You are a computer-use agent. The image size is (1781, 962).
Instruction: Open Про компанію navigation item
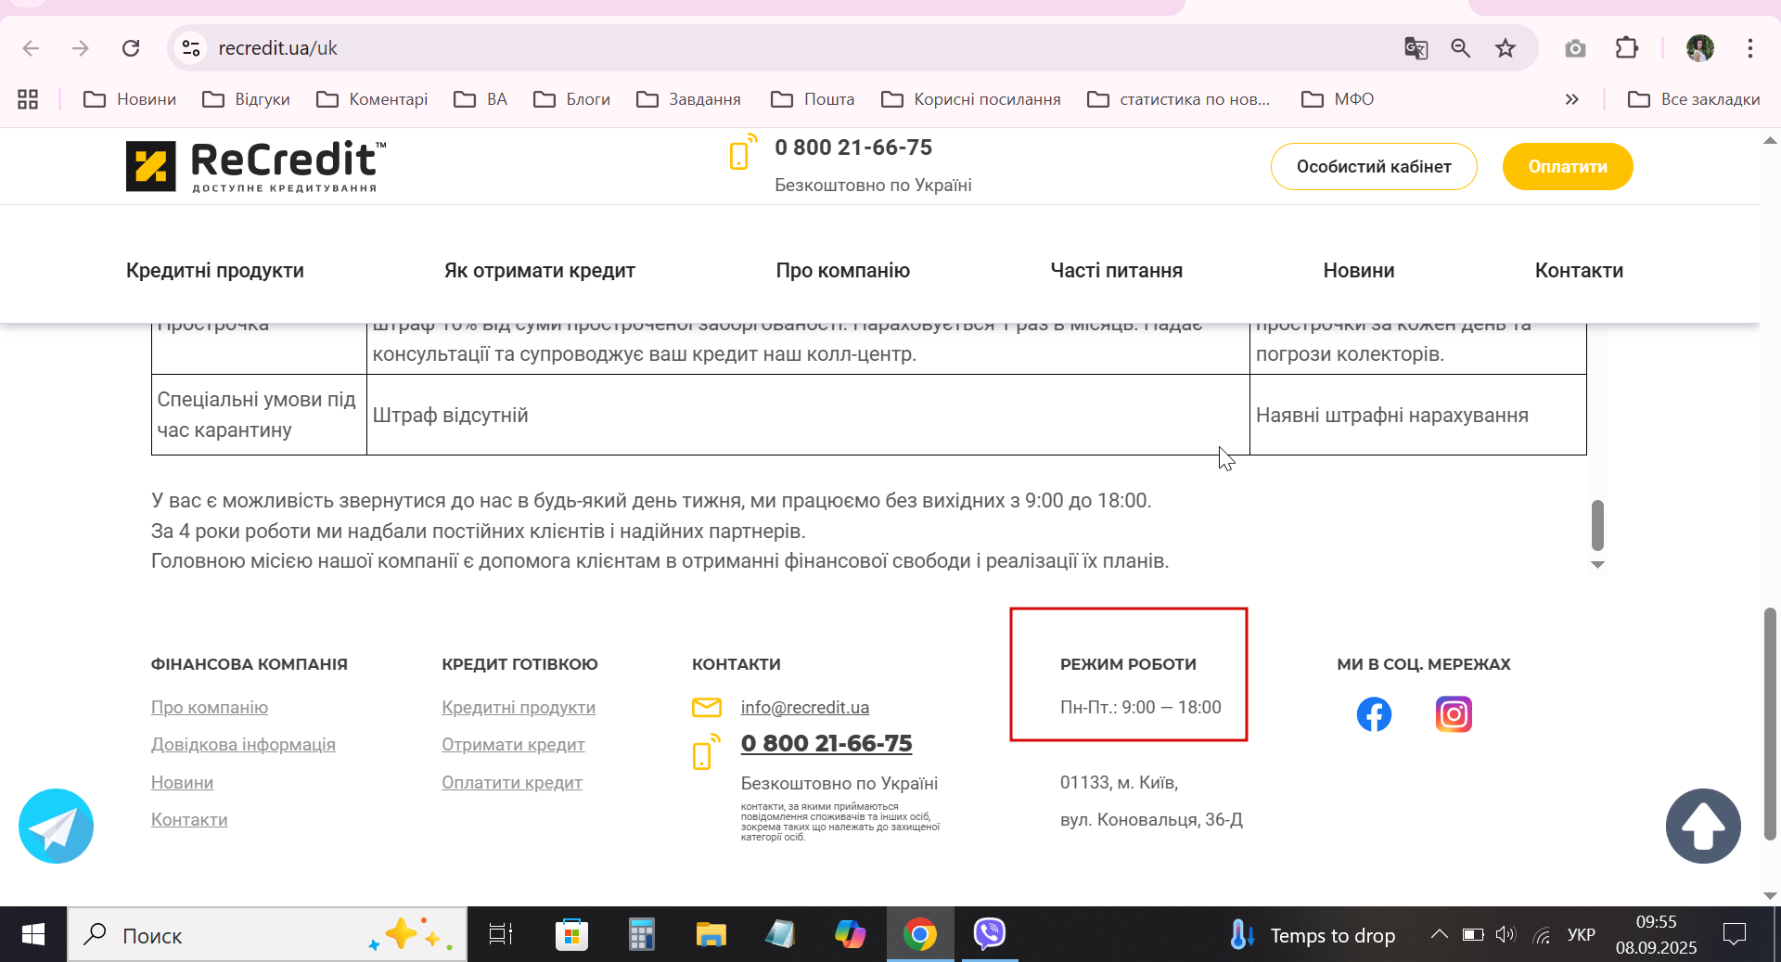pos(843,271)
